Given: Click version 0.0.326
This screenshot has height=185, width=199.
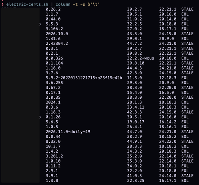Looking at the screenshot, I should click(54, 58).
